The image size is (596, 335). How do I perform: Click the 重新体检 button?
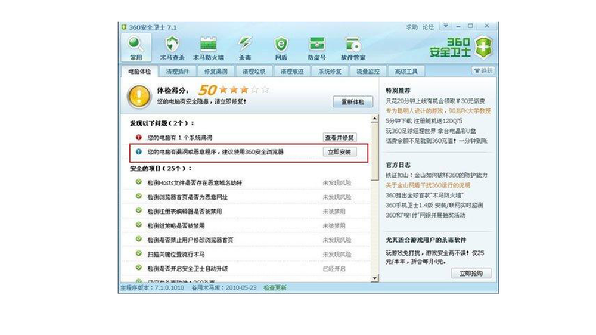pyautogui.click(x=352, y=101)
